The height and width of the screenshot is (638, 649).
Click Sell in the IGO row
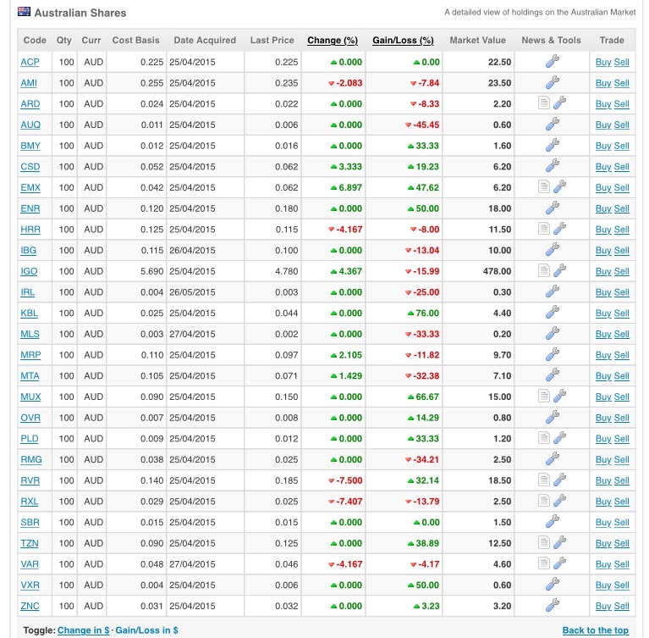[x=621, y=271]
